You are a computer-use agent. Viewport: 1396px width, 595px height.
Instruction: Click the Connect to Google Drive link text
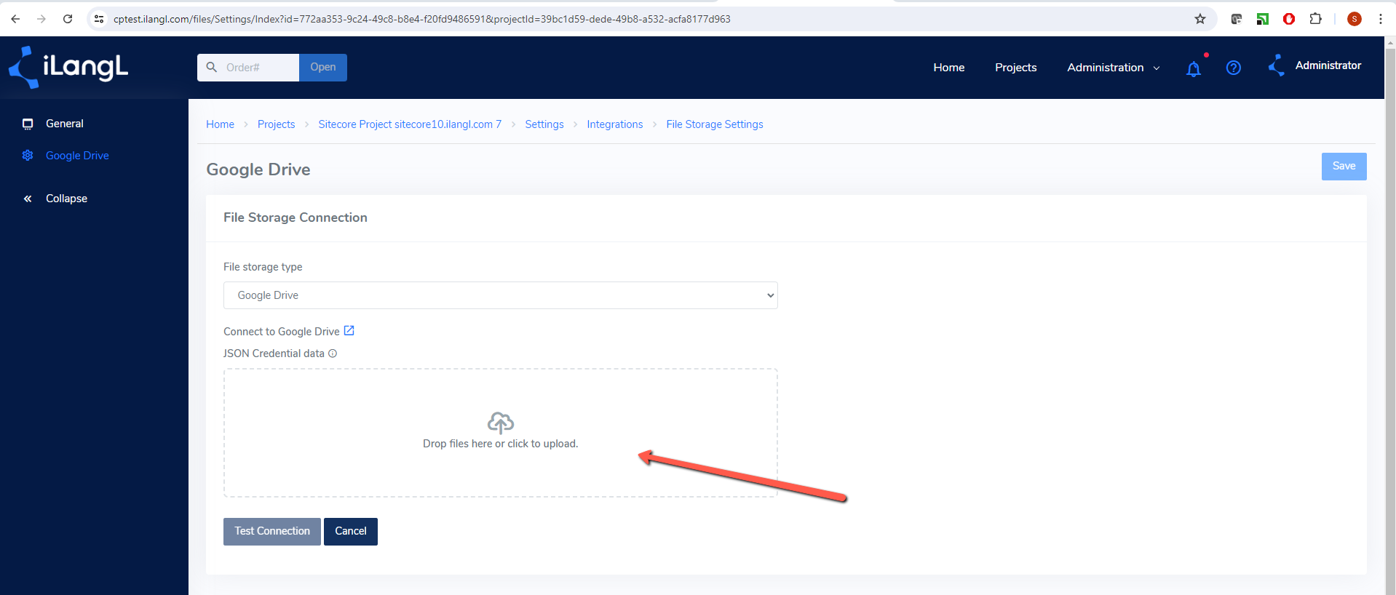click(x=282, y=332)
